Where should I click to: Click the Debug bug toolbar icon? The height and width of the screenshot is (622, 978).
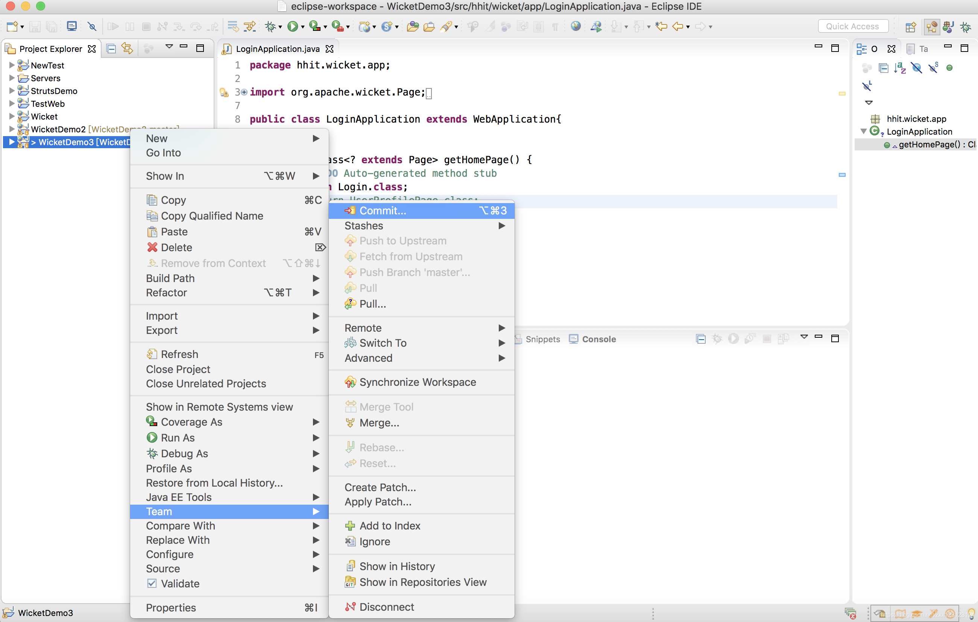click(x=270, y=27)
